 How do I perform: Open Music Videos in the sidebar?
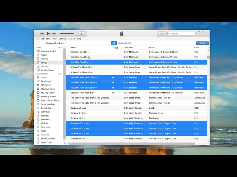tap(47, 70)
